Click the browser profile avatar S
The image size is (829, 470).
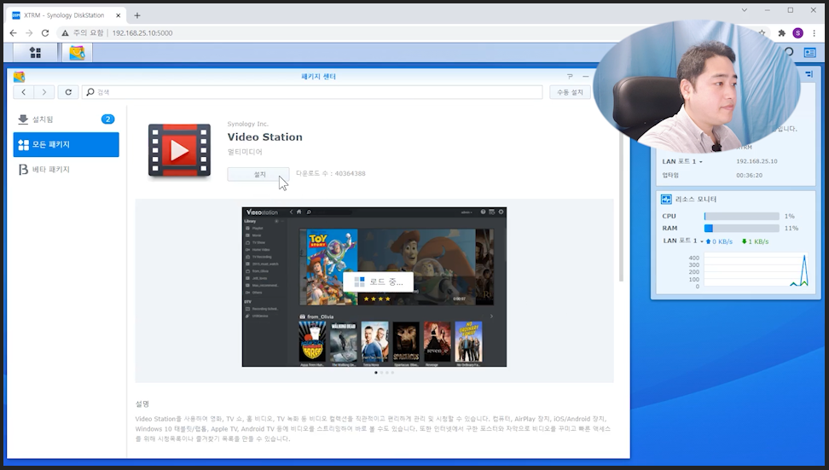pyautogui.click(x=797, y=32)
